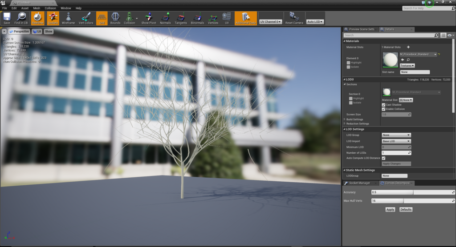Uncheck Cast Shadow
Viewport: 456px width, 247px height.
pos(383,105)
